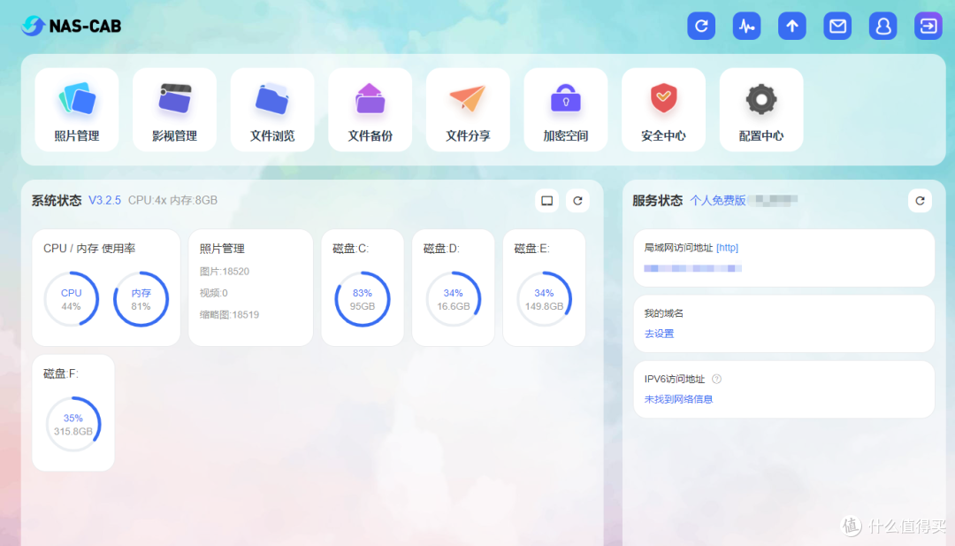Open 加密空间 (Encrypted Space) lock icon

click(566, 109)
